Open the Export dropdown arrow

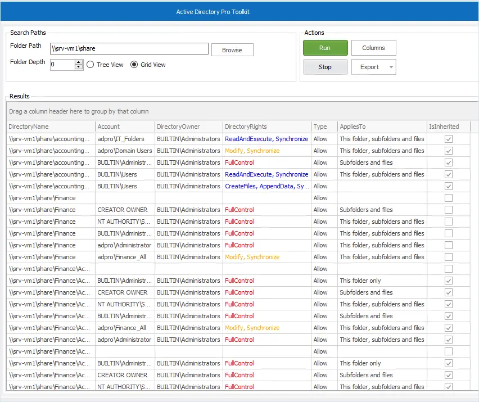click(x=391, y=67)
